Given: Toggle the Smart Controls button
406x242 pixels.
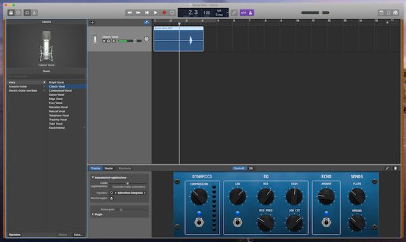Looking at the screenshot, I should pos(27,13).
